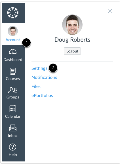Click the Calendar text label
The height and width of the screenshot is (164, 120).
point(13,116)
